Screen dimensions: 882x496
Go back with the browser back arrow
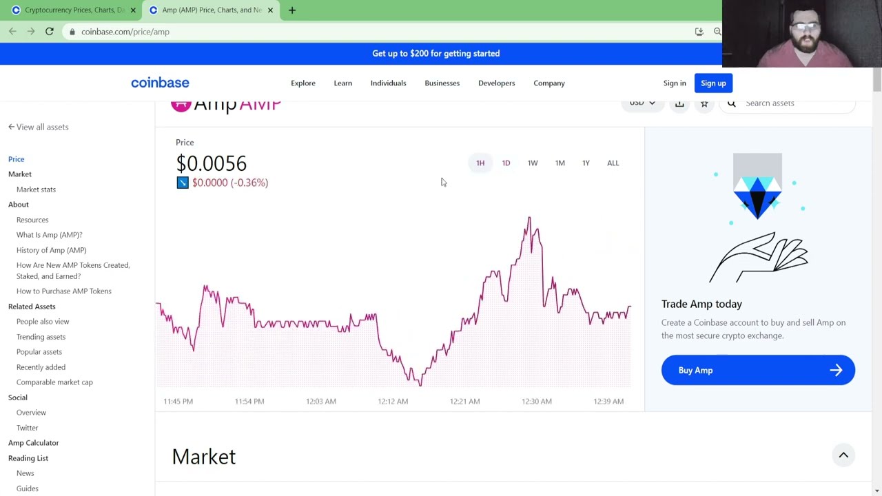pyautogui.click(x=12, y=31)
